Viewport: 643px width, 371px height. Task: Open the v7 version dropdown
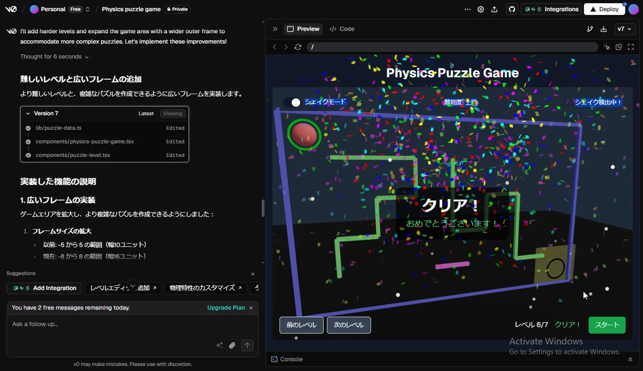624,29
